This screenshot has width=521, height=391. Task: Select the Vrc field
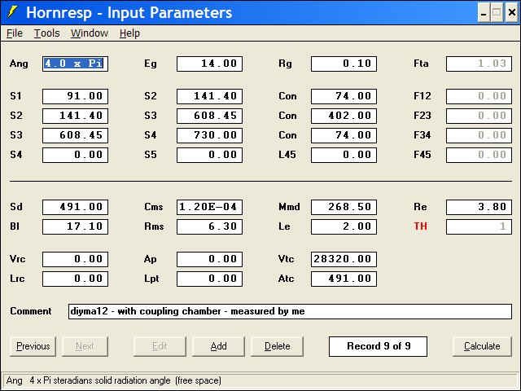pos(75,259)
